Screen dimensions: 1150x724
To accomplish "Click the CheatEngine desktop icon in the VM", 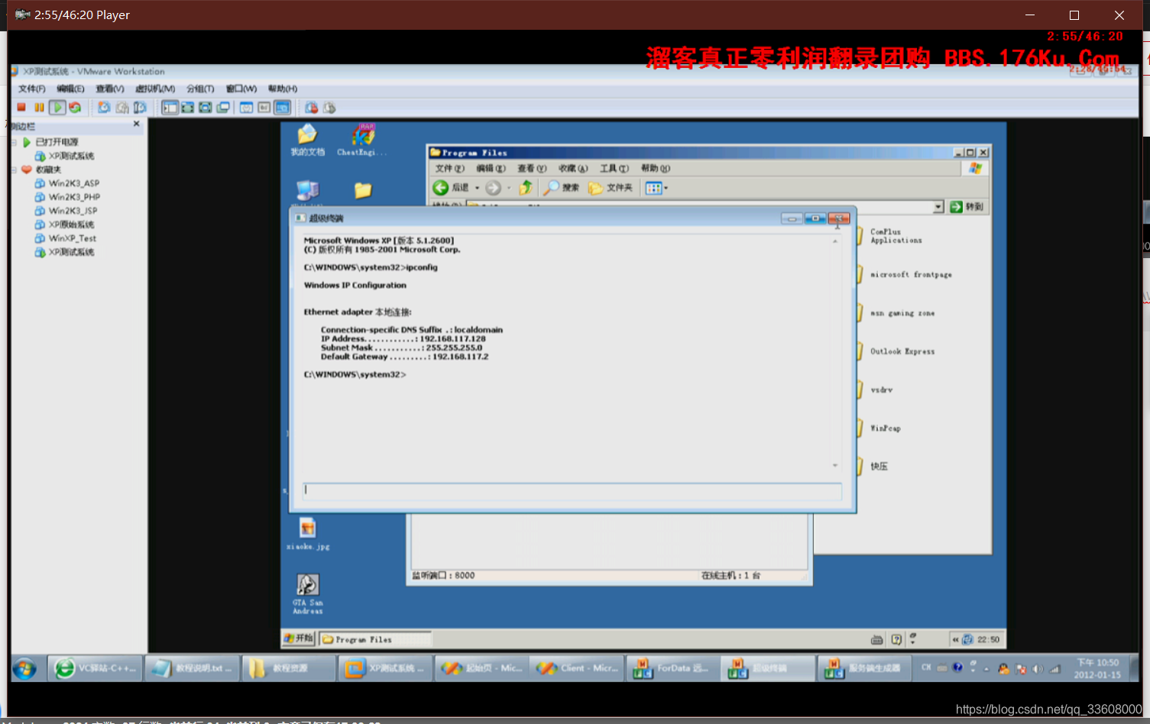I will (363, 141).
